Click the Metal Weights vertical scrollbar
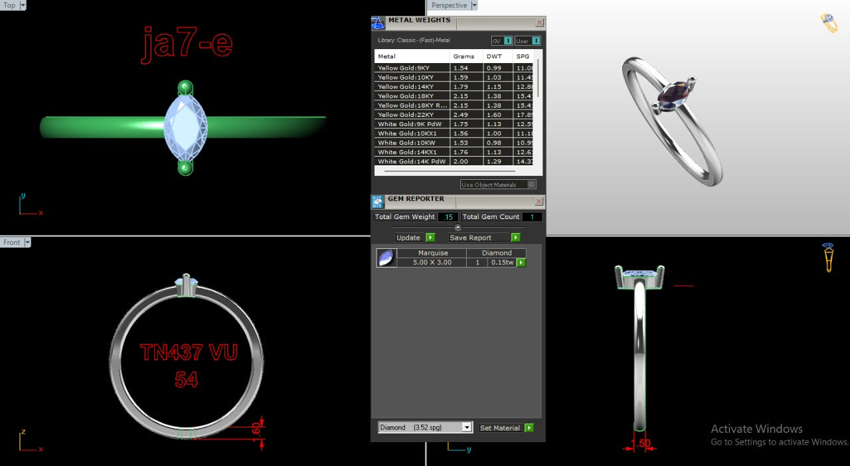 [538, 78]
